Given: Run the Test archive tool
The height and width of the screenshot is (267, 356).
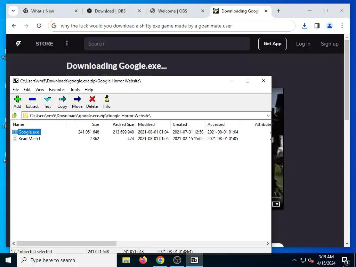Looking at the screenshot, I should [47, 102].
